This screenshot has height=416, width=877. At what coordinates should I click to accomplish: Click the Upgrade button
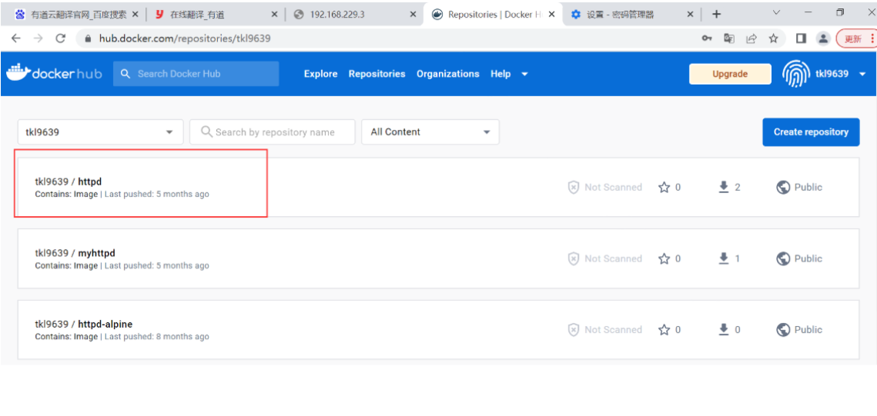(x=730, y=74)
